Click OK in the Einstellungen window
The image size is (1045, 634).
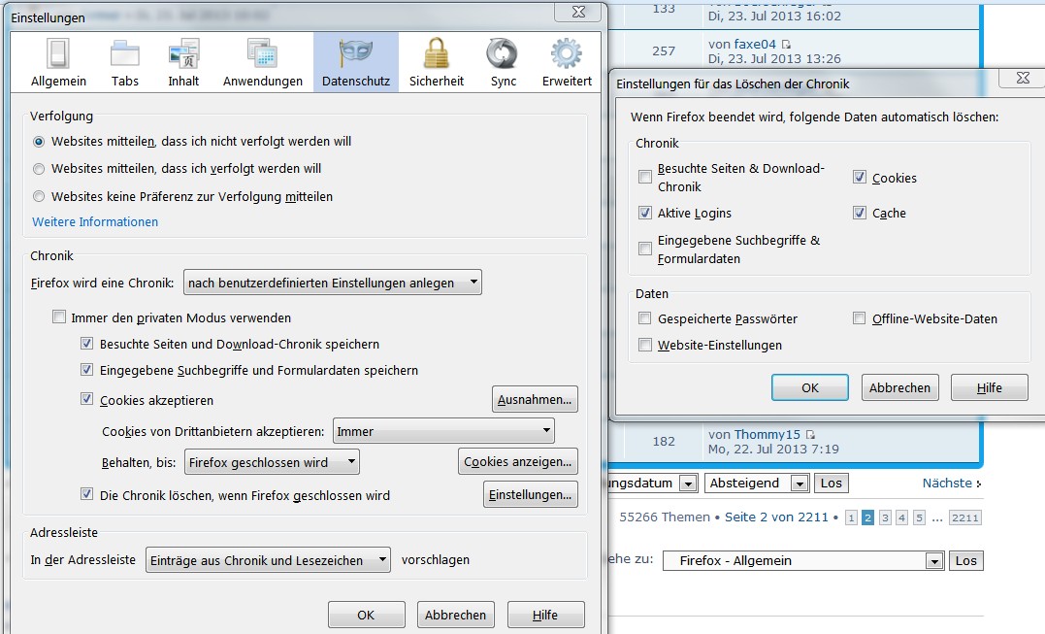366,615
